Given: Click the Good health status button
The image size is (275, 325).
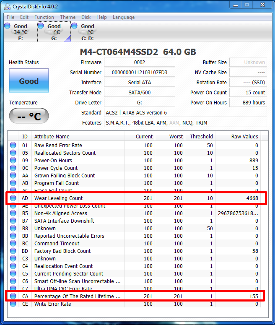Looking at the screenshot, I should 29,81.
